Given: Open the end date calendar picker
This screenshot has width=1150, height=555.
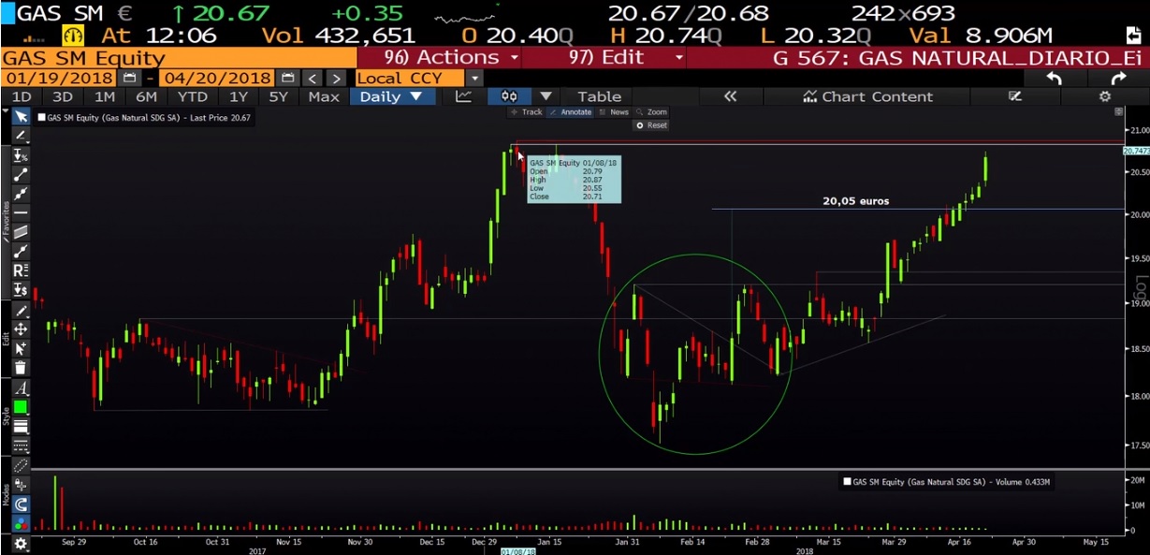Looking at the screenshot, I should pos(288,79).
